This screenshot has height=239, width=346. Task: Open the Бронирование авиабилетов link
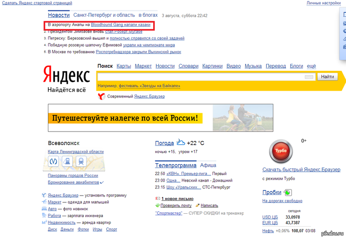tap(74, 182)
